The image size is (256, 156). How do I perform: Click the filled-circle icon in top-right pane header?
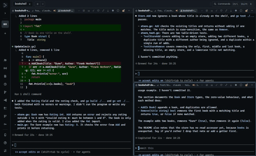[x=236, y=11]
